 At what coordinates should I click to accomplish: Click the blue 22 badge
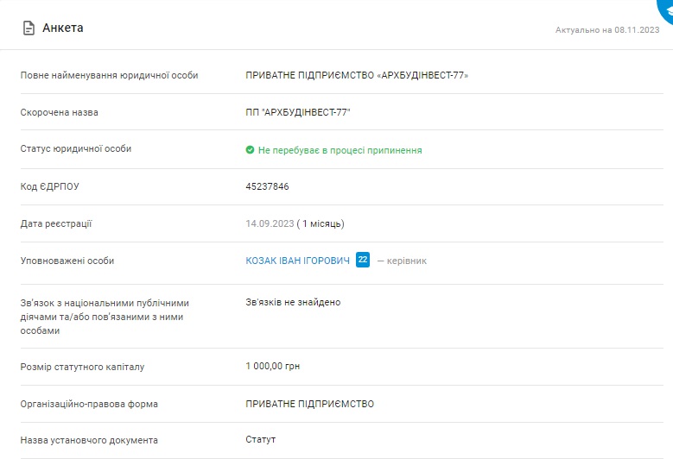[363, 260]
